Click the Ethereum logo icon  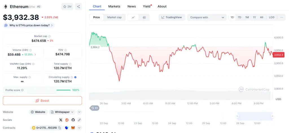coord(6,7)
